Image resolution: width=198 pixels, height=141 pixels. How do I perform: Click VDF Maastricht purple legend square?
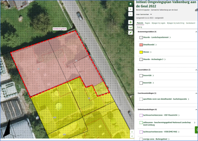(x=141, y=115)
